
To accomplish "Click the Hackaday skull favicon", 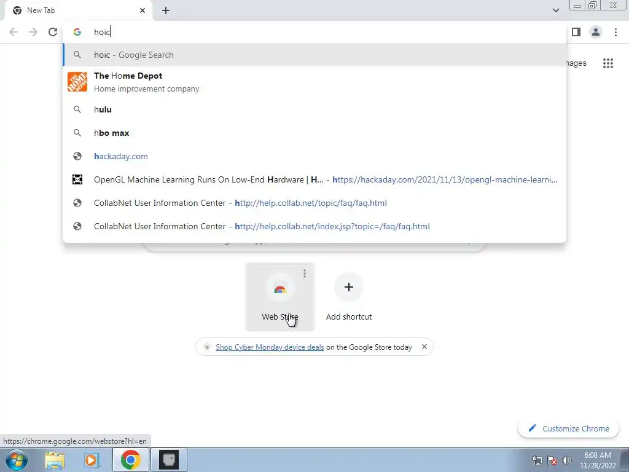I will click(x=77, y=179).
